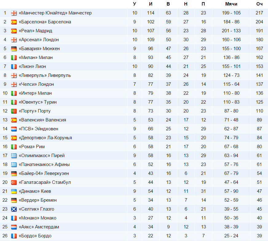Image resolution: width=268 pixels, height=241 pixels.
Task: Click the Germany flag beside Бавария Мюнхен
Action: 14,49
